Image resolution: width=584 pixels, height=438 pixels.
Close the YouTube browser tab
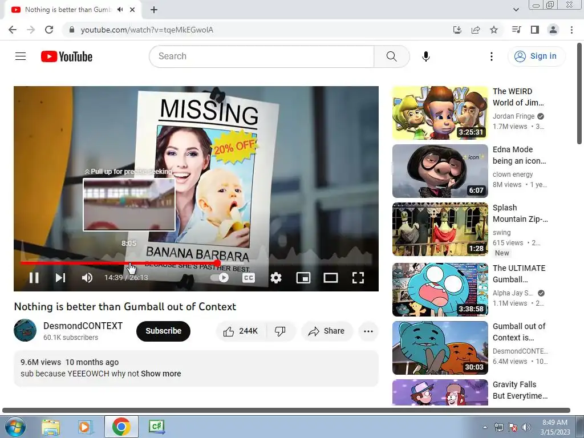tap(132, 10)
